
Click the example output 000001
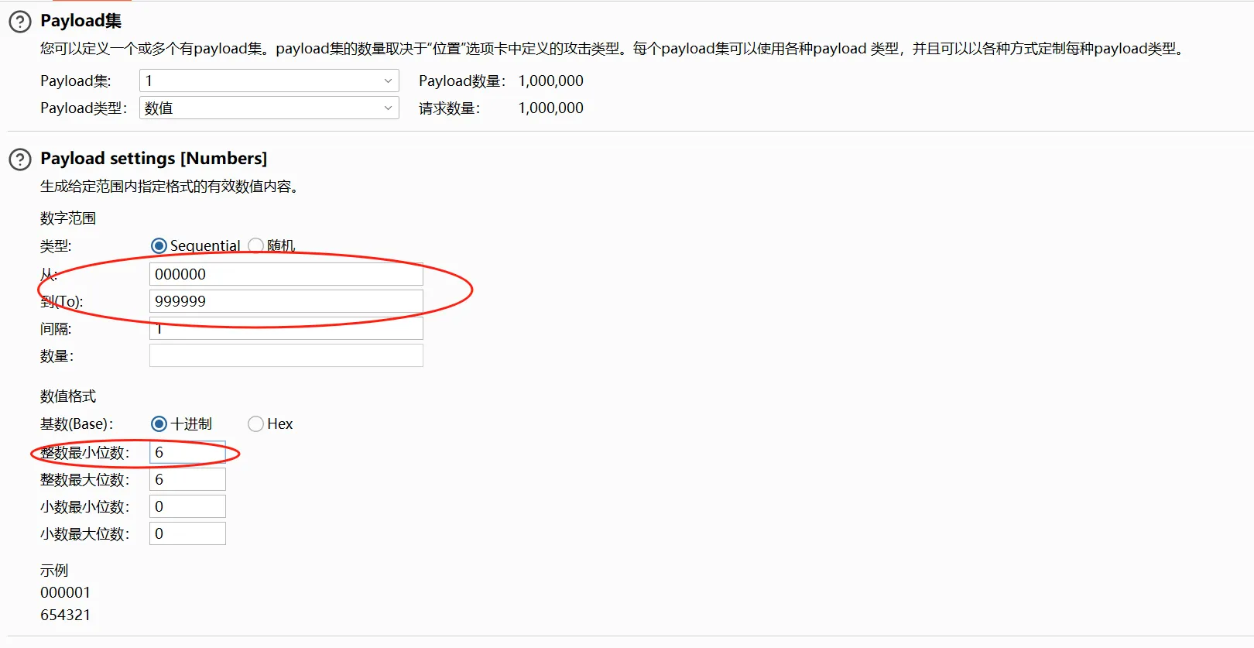click(x=65, y=592)
